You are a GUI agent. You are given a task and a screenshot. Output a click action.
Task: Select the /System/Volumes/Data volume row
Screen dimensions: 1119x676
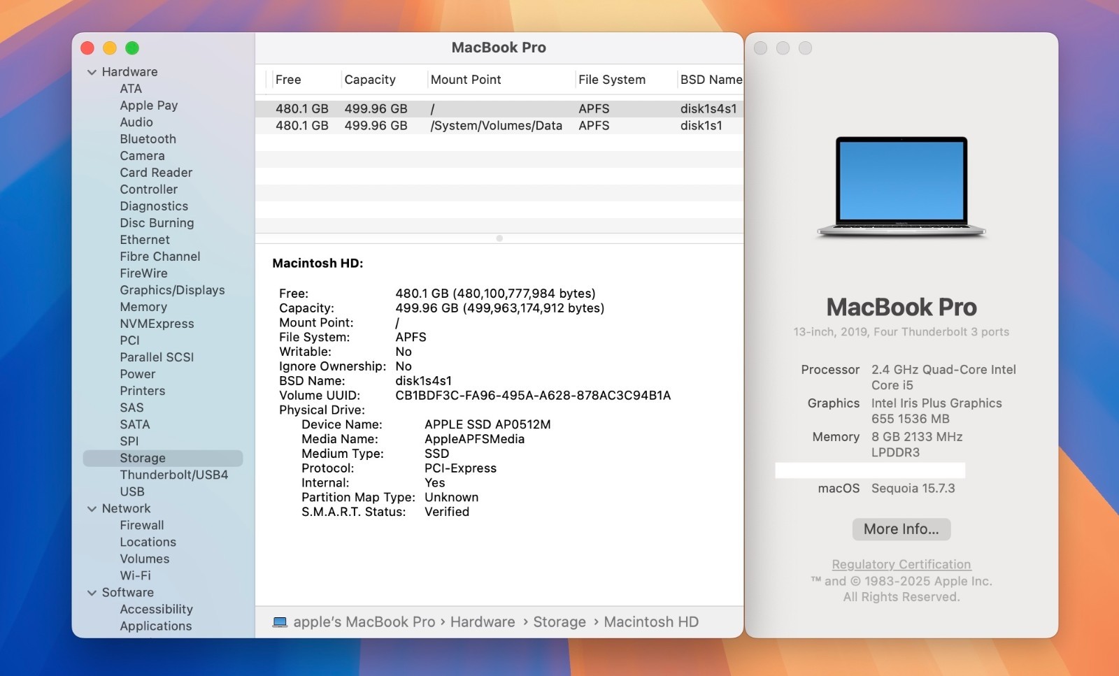[496, 126]
